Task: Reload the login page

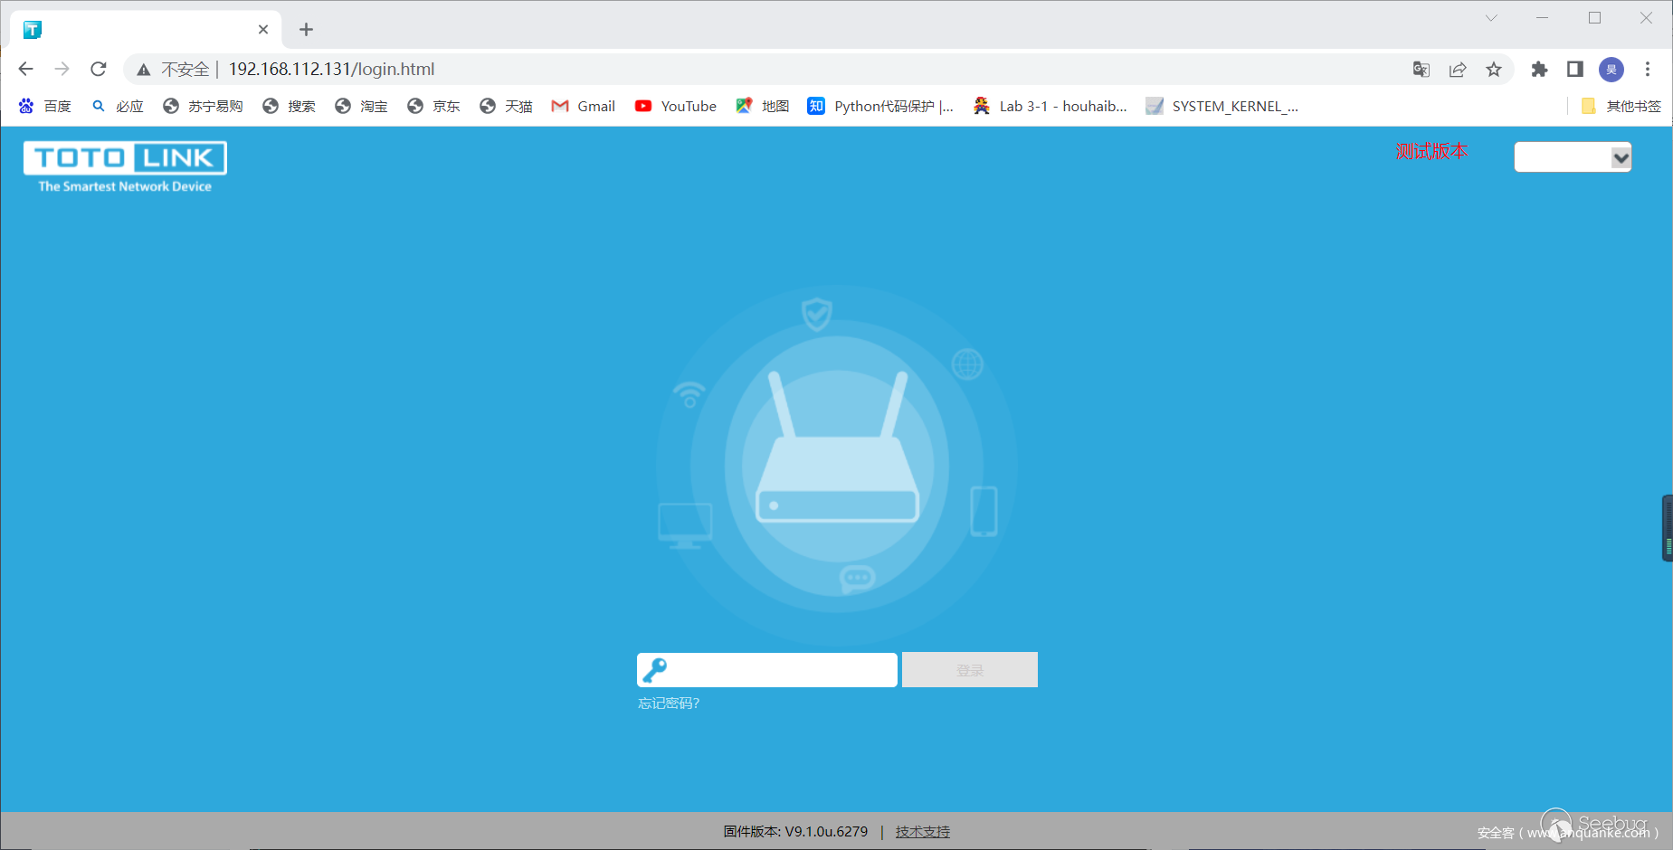Action: tap(99, 69)
